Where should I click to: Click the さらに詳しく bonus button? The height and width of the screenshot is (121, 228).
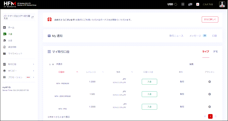(x=210, y=19)
